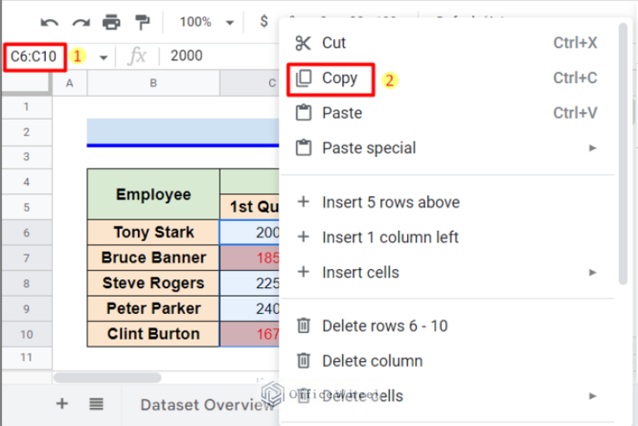Expand the Paste special submenu
Viewport: 638px width, 426px height.
592,149
